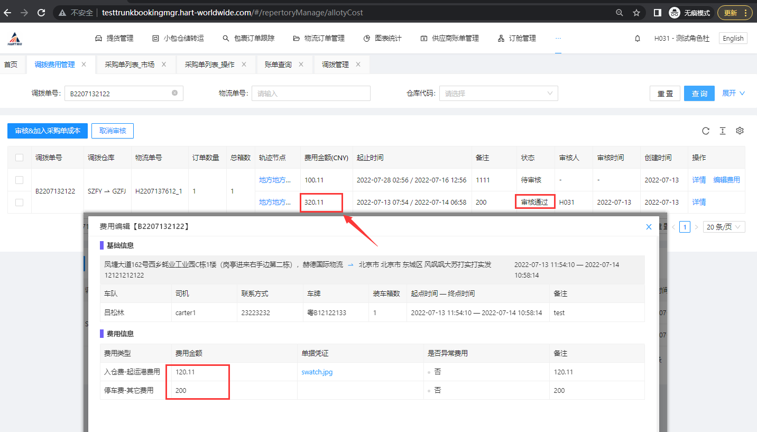Toggle the select-all header checkbox
757x432 pixels.
point(20,158)
